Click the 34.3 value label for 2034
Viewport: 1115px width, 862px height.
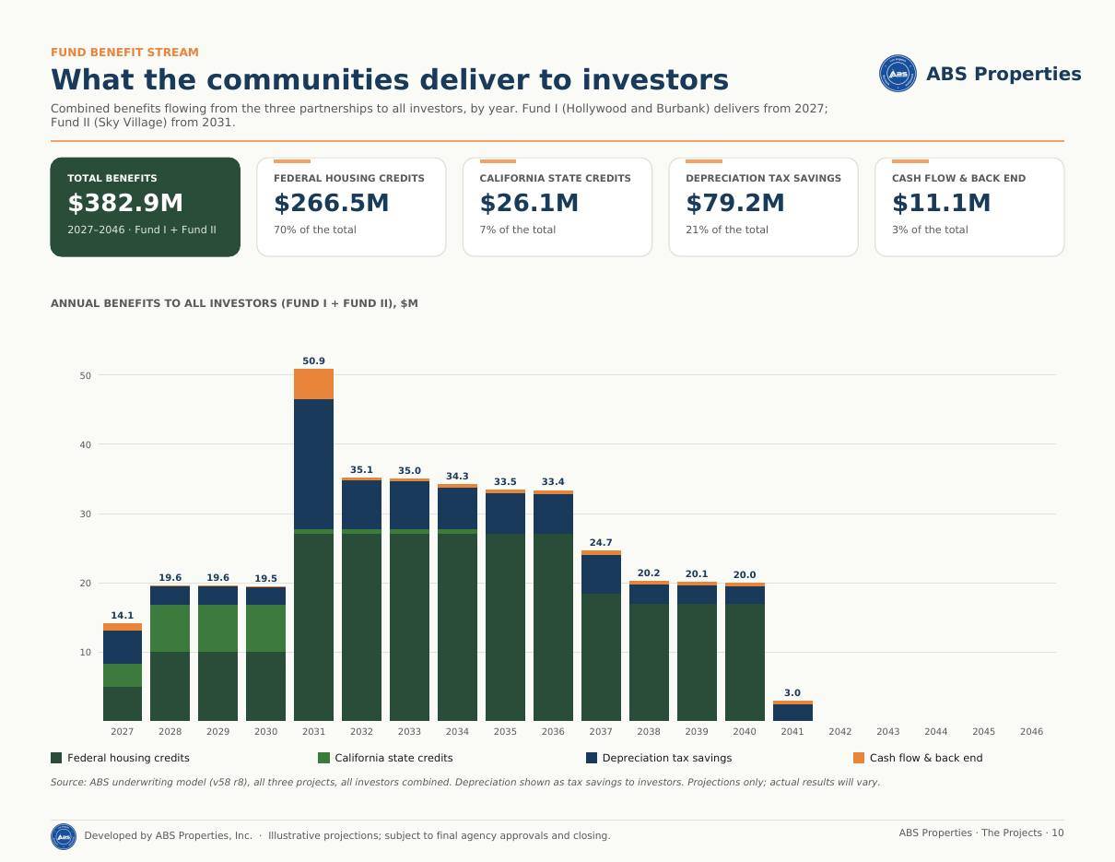tap(457, 477)
